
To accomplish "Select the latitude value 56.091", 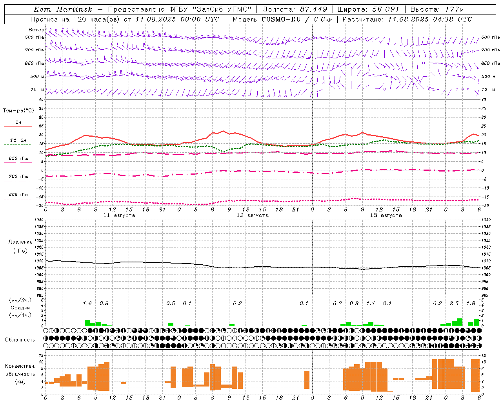I will tap(386, 9).
